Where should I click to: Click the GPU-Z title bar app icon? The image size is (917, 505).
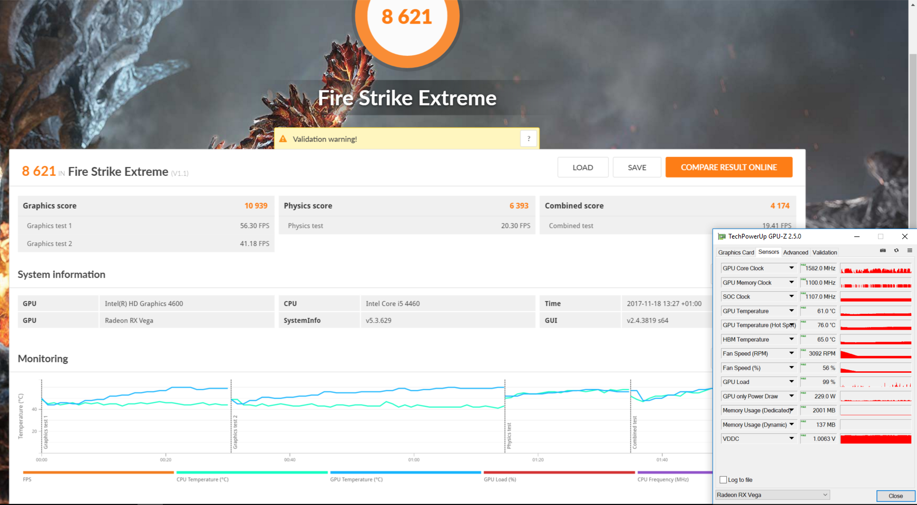pyautogui.click(x=721, y=236)
